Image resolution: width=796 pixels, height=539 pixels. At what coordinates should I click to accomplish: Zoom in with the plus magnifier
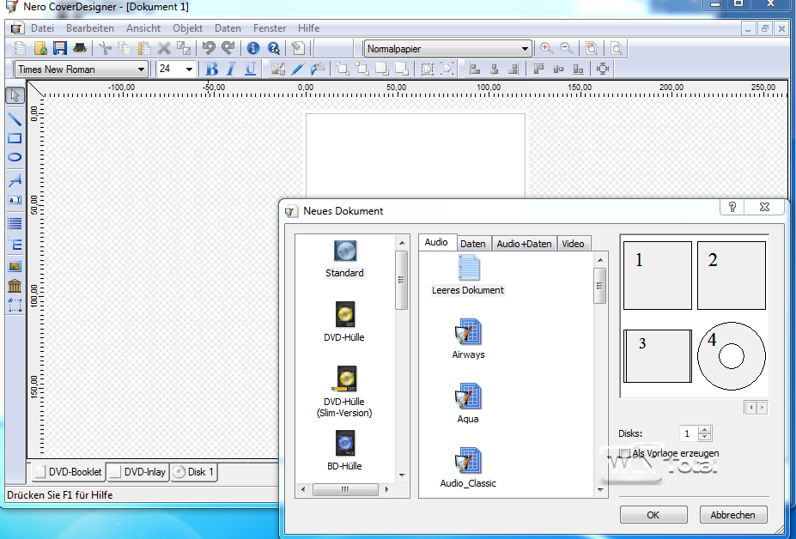click(546, 49)
